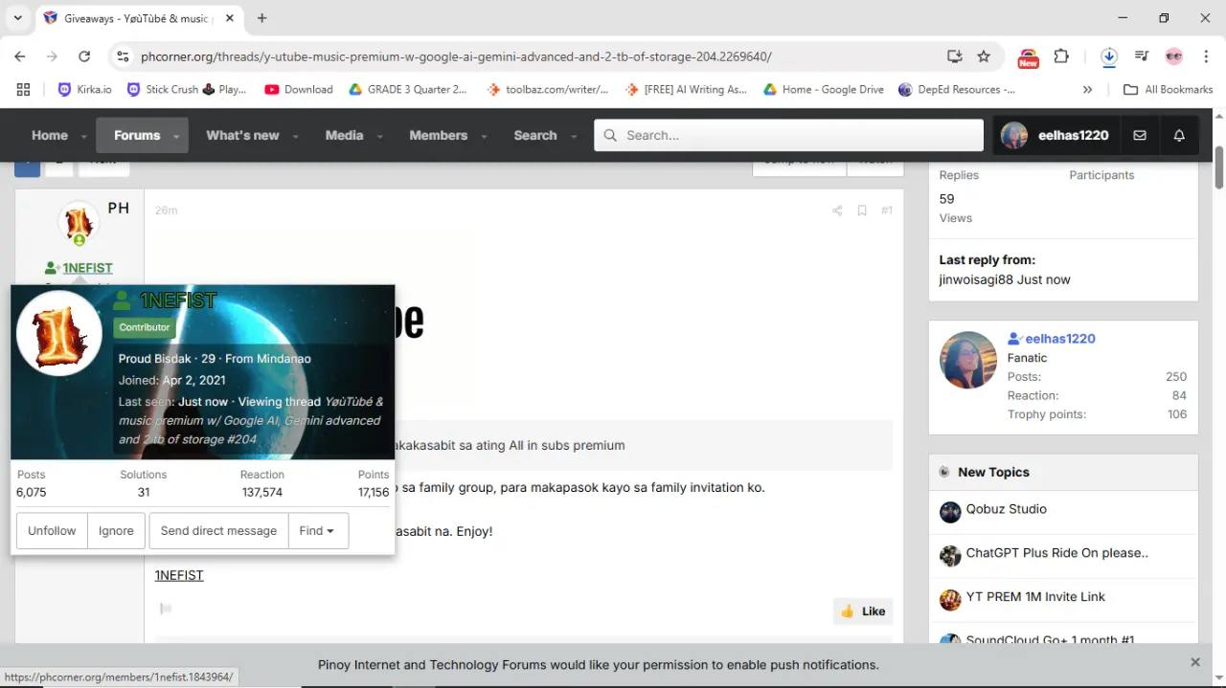Open the Download bookmark
Screen dimensions: 1226x688
click(299, 89)
